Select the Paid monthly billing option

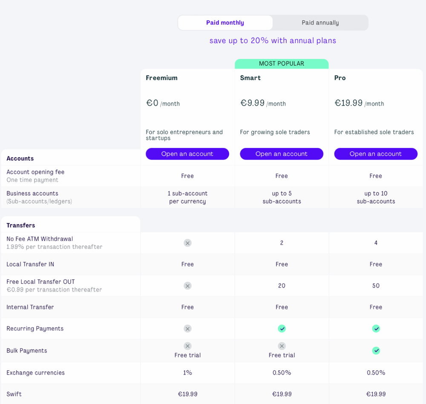point(225,23)
